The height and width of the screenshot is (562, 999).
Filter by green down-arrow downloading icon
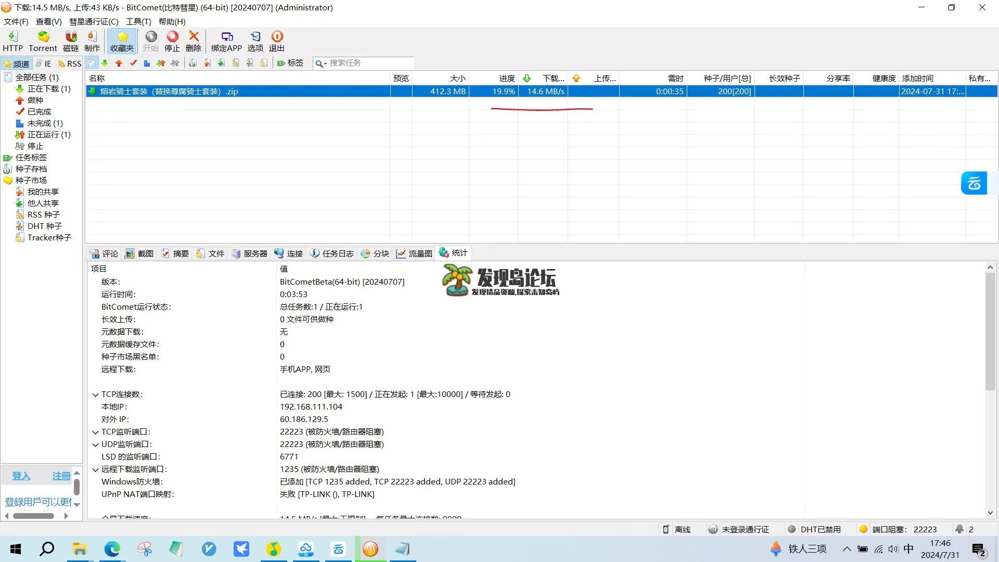(x=105, y=63)
